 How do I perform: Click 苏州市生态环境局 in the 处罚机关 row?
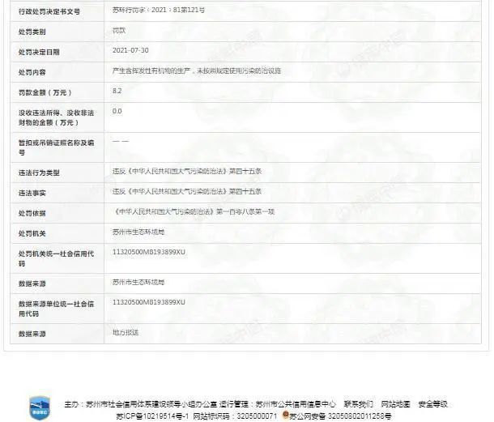pyautogui.click(x=139, y=232)
